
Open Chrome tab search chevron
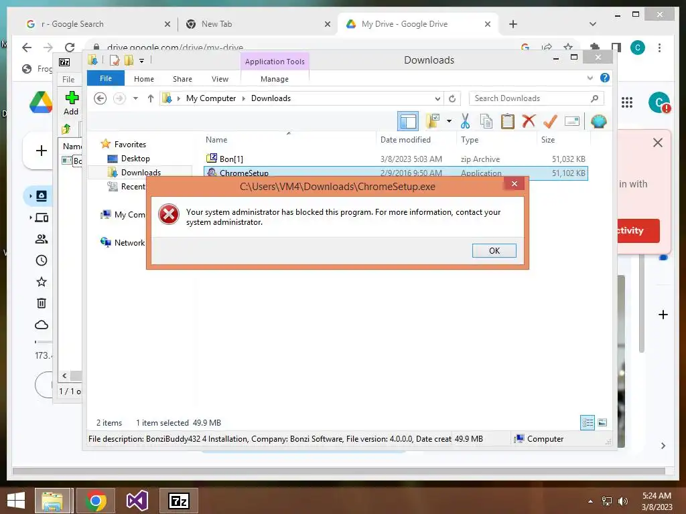click(593, 24)
